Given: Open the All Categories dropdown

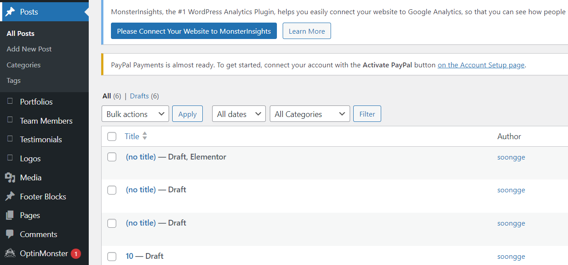Looking at the screenshot, I should 309,114.
